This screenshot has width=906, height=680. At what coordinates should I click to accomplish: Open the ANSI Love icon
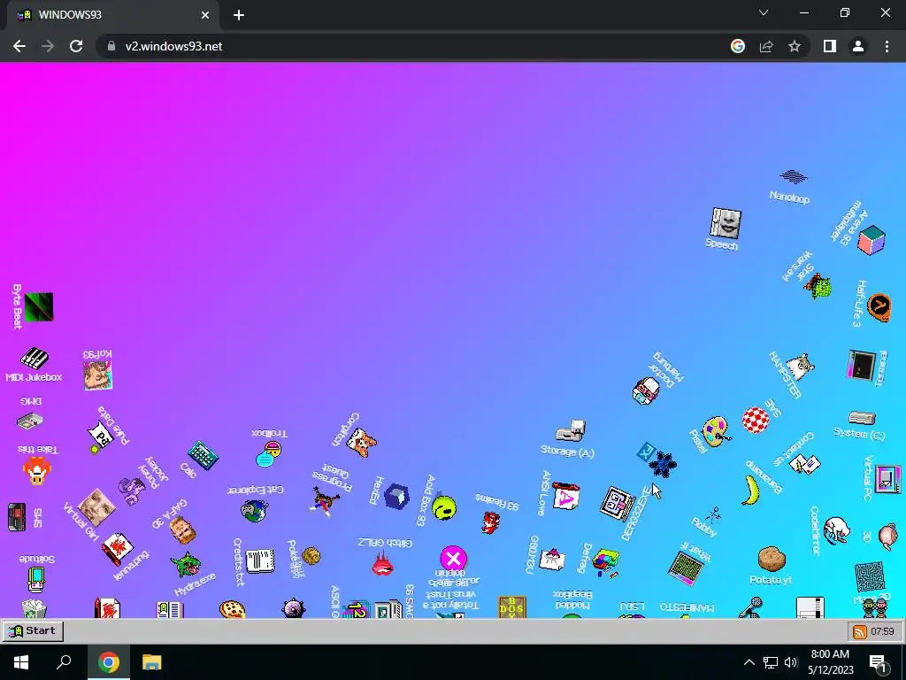pyautogui.click(x=565, y=496)
